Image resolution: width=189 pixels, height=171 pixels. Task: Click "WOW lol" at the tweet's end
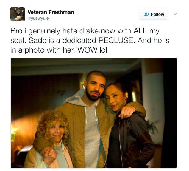click(x=92, y=50)
